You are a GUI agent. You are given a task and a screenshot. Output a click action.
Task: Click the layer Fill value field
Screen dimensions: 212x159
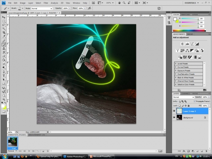tap(205, 106)
